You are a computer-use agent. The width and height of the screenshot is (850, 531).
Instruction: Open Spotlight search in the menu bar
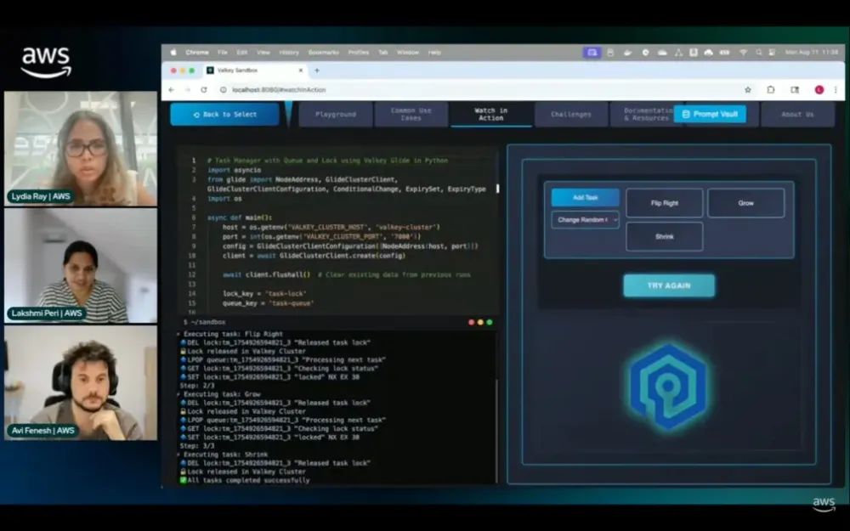coord(758,53)
